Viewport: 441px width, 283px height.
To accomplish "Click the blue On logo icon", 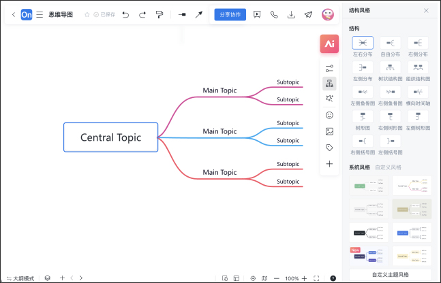I will tap(27, 14).
